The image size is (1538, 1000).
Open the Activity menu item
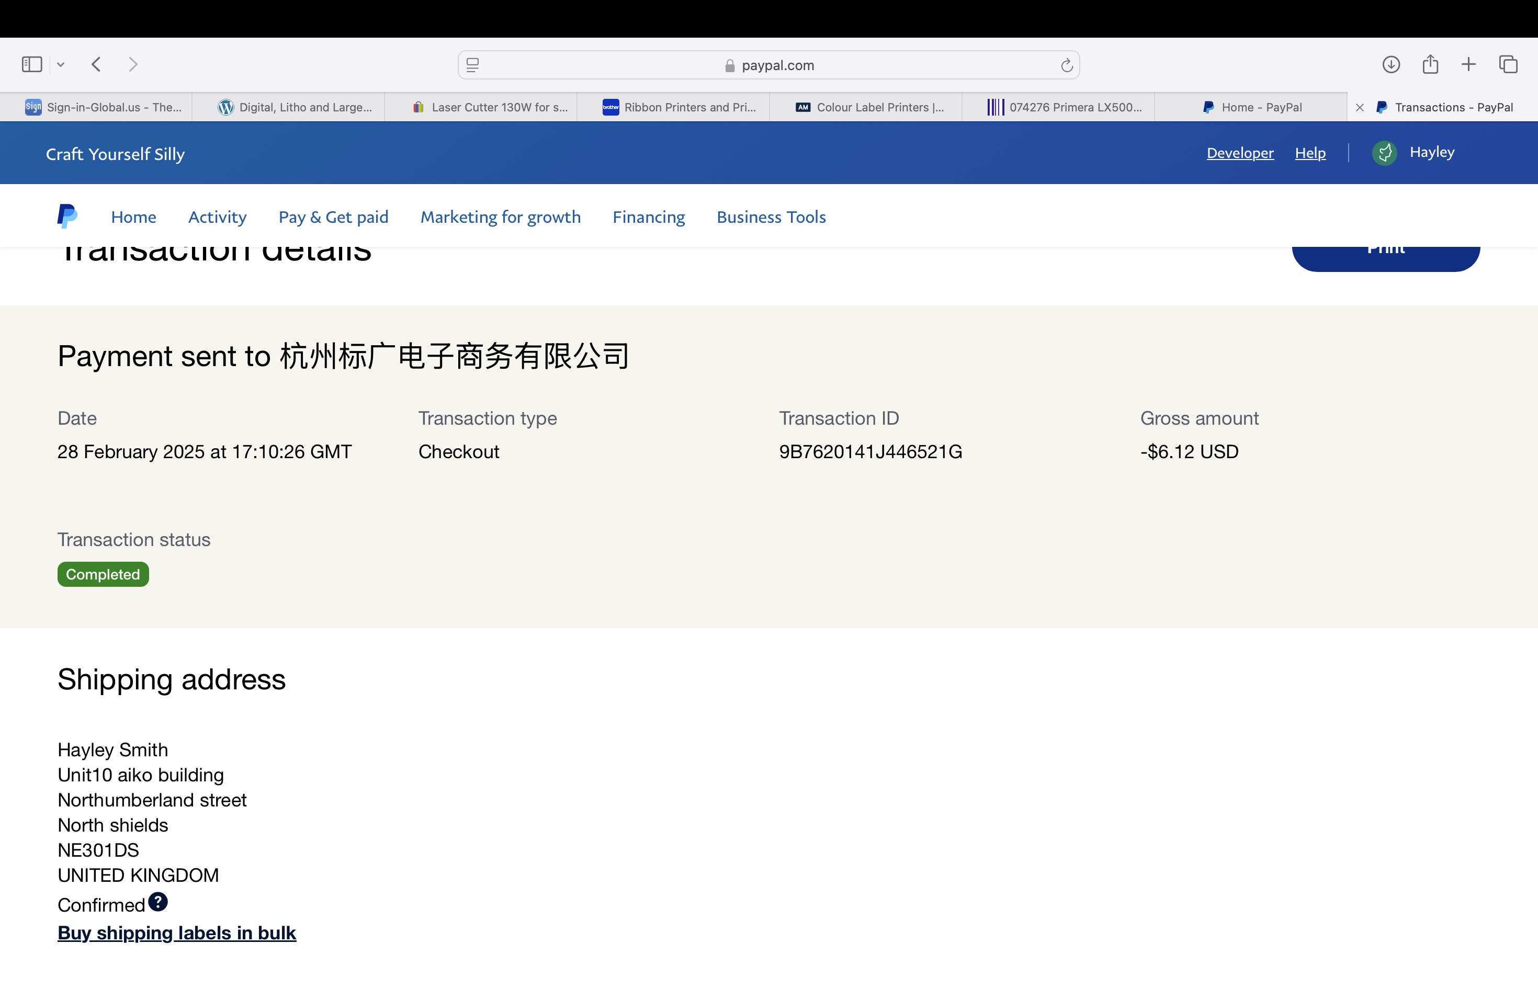click(x=217, y=217)
